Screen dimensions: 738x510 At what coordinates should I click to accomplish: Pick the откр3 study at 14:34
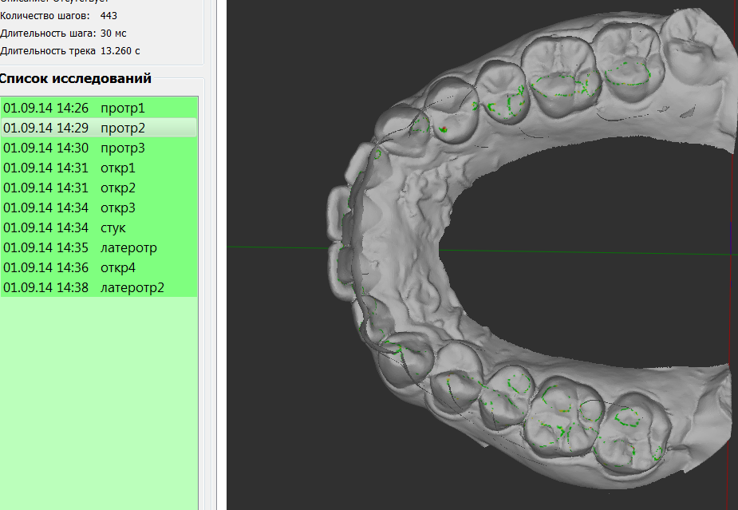99,208
